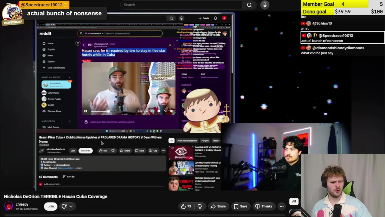This screenshot has height=217, width=385.
Task: Click inner YouTube microphone icon in video
Action: pyautogui.click(x=181, y=18)
